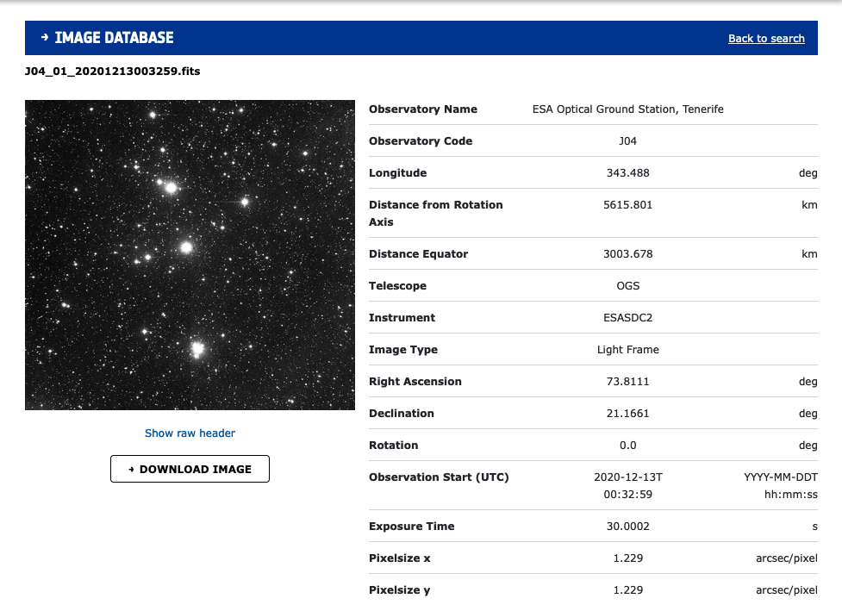Select the Distance Equator value 3003.678

(627, 254)
